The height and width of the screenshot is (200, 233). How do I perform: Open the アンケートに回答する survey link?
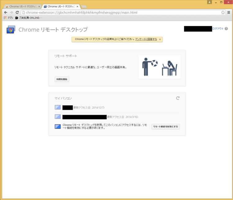tap(146, 39)
